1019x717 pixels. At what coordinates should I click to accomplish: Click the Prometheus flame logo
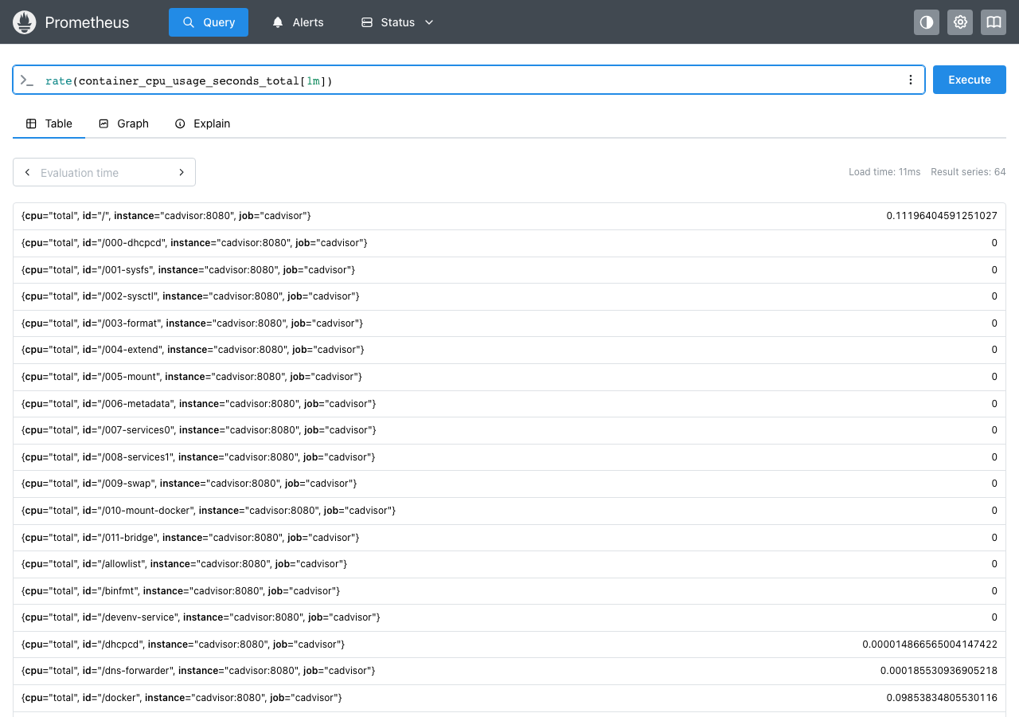point(25,22)
